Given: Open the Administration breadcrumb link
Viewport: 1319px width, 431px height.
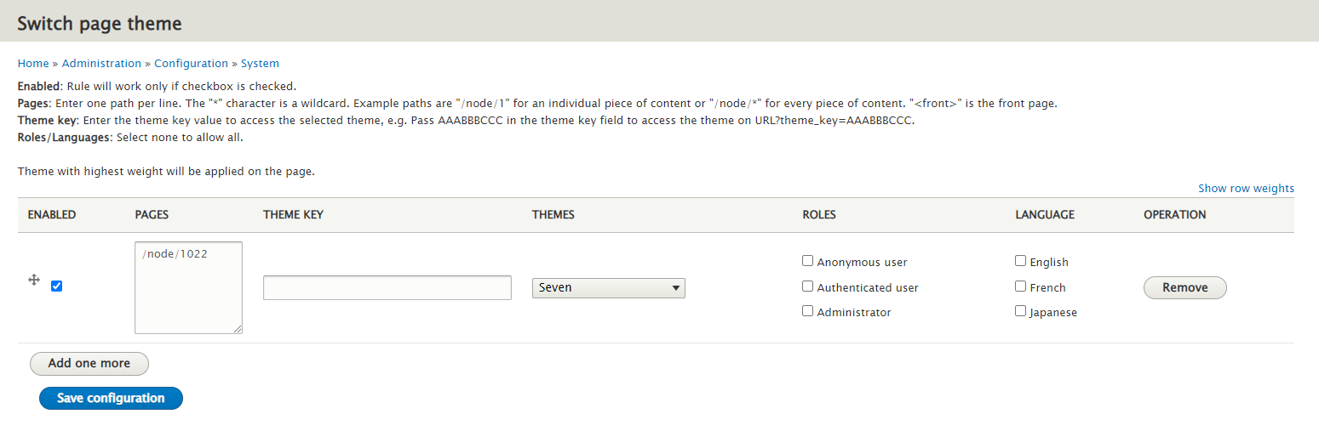Looking at the screenshot, I should [x=101, y=64].
